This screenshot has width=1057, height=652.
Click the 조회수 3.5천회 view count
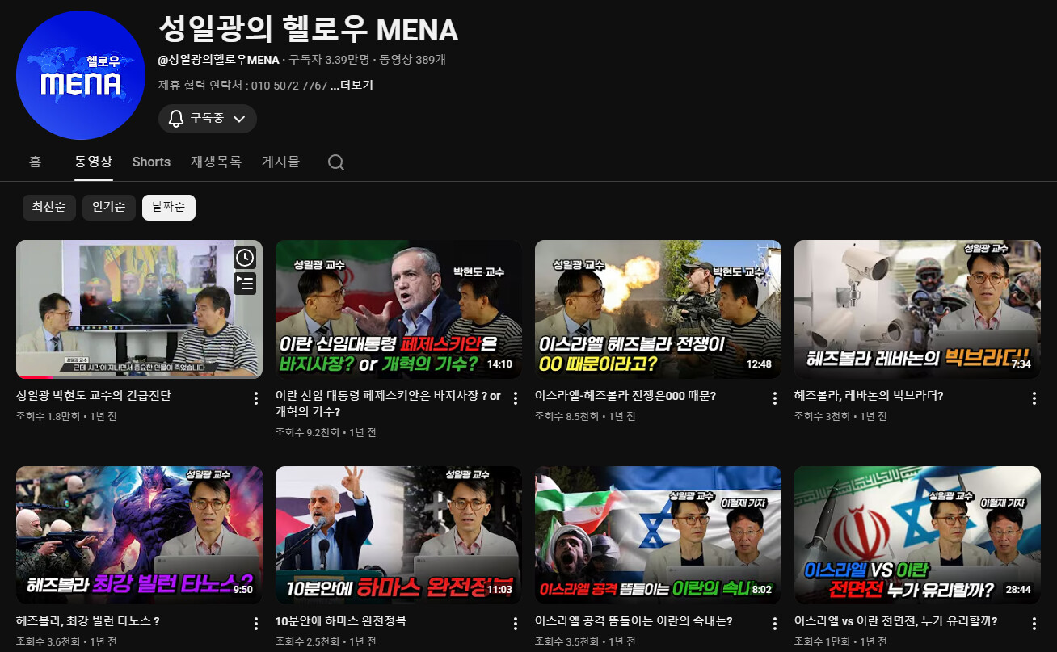coord(567,642)
